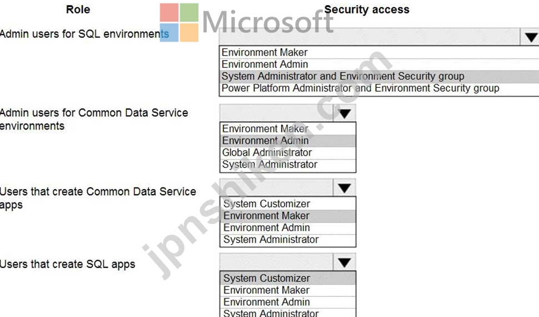539x317 pixels.
Task: Select Environment Maker for SQL admin users
Action: [x=379, y=52]
